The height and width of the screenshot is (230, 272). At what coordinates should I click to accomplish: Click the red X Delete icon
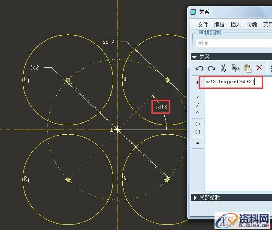pos(259,68)
